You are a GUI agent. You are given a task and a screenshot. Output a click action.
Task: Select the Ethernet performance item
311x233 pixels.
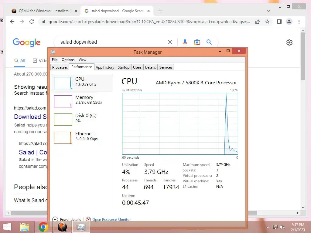[x=82, y=138]
